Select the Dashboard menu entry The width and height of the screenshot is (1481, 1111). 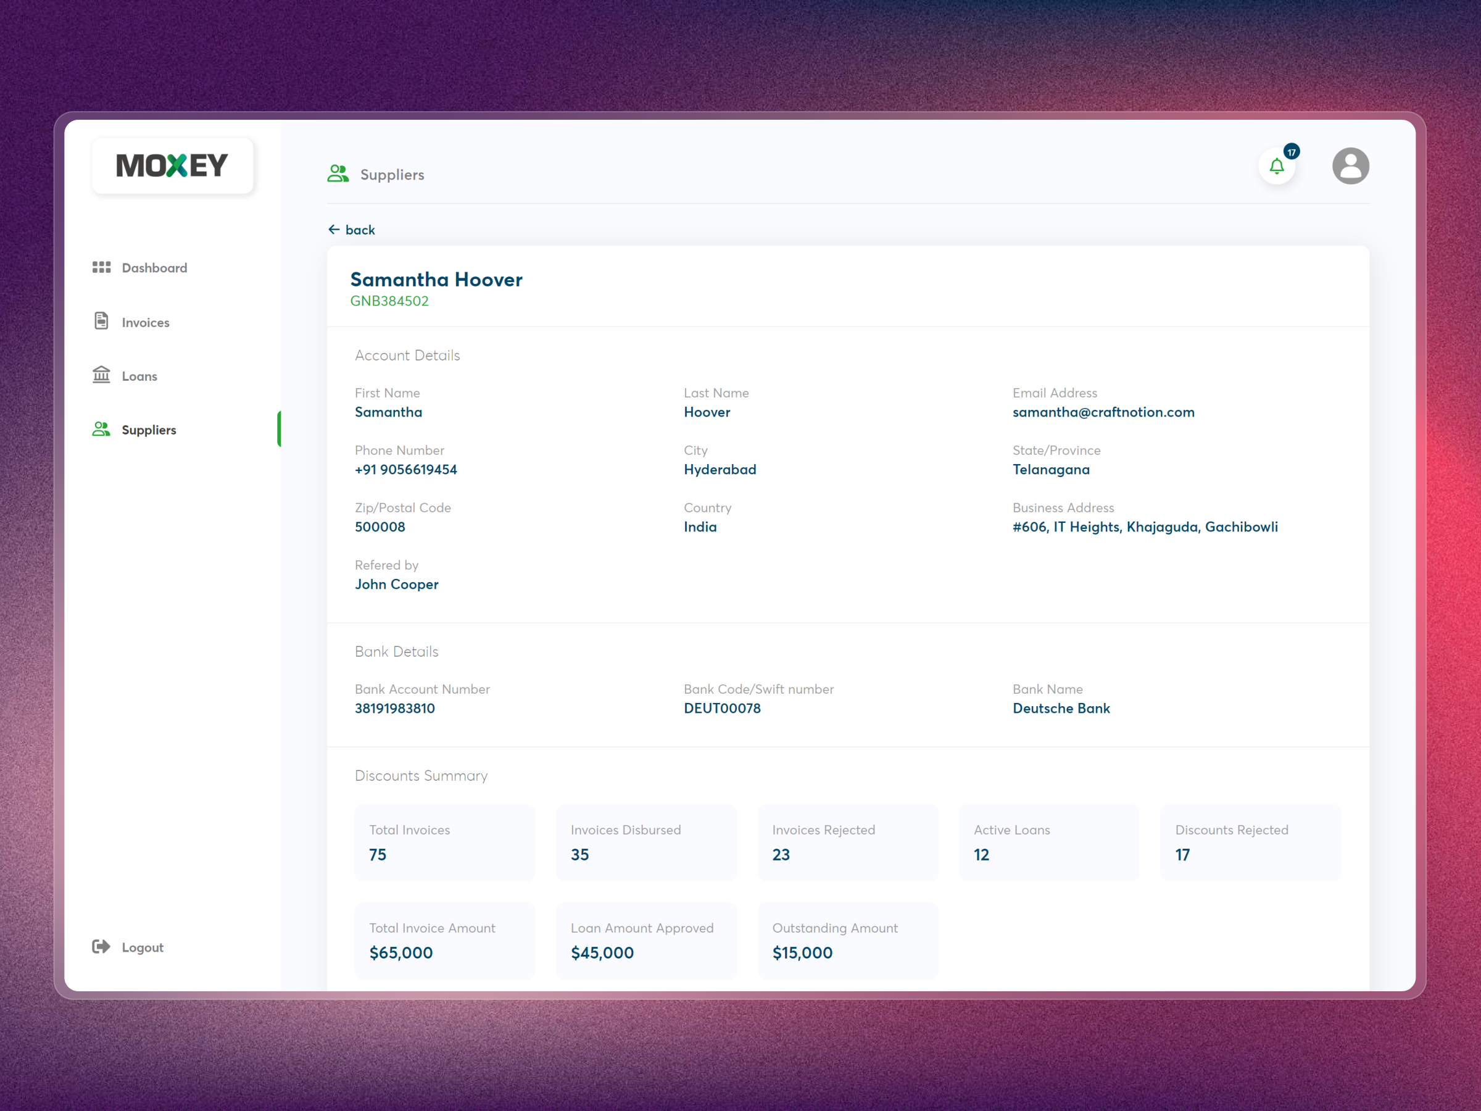pos(154,267)
